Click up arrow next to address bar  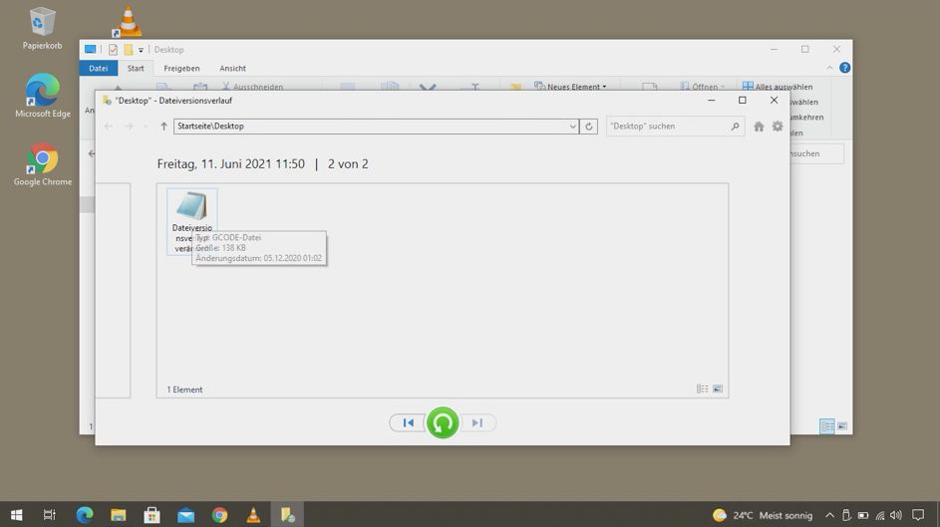click(163, 127)
